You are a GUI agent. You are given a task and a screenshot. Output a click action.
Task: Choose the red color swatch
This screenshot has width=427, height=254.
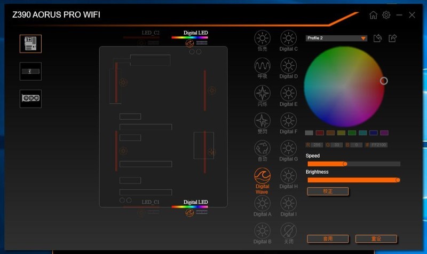point(320,133)
